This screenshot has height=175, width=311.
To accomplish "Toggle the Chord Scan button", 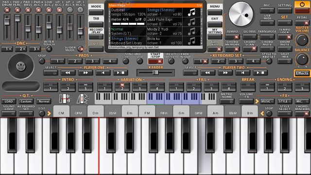I will click(x=250, y=49).
